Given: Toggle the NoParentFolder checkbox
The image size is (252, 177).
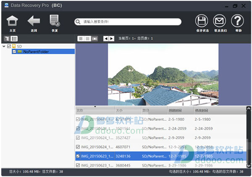Looking at the screenshot, I should click(14, 52).
